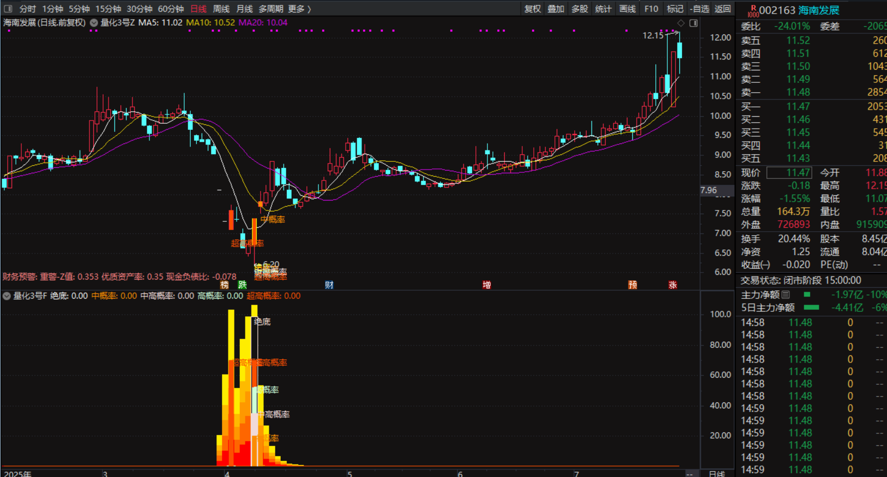Toggle the right side panel icon
887x477 pixels.
pyautogui.click(x=693, y=23)
